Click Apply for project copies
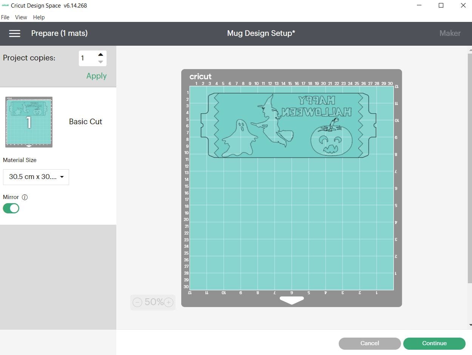The image size is (472, 355). [x=96, y=76]
